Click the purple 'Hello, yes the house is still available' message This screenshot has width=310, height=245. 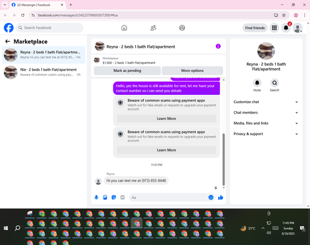tap(166, 88)
